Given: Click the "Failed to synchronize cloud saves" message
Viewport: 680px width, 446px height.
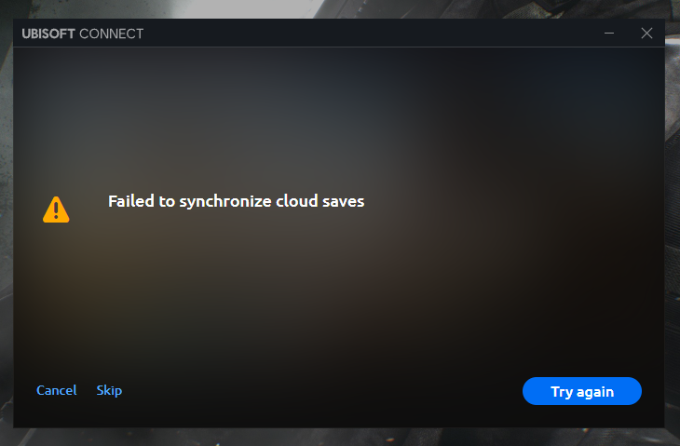Looking at the screenshot, I should (x=236, y=201).
